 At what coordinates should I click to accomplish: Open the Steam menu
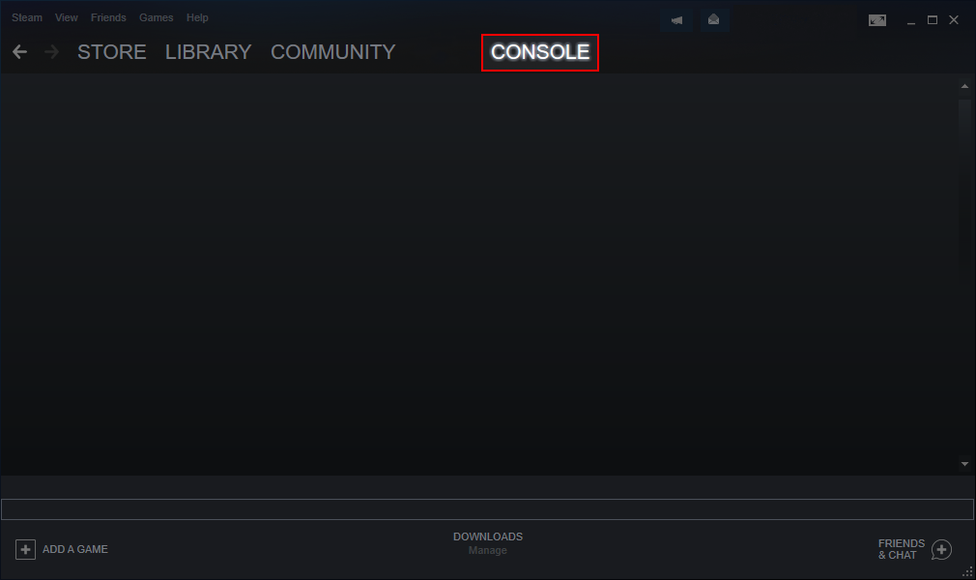tap(27, 17)
